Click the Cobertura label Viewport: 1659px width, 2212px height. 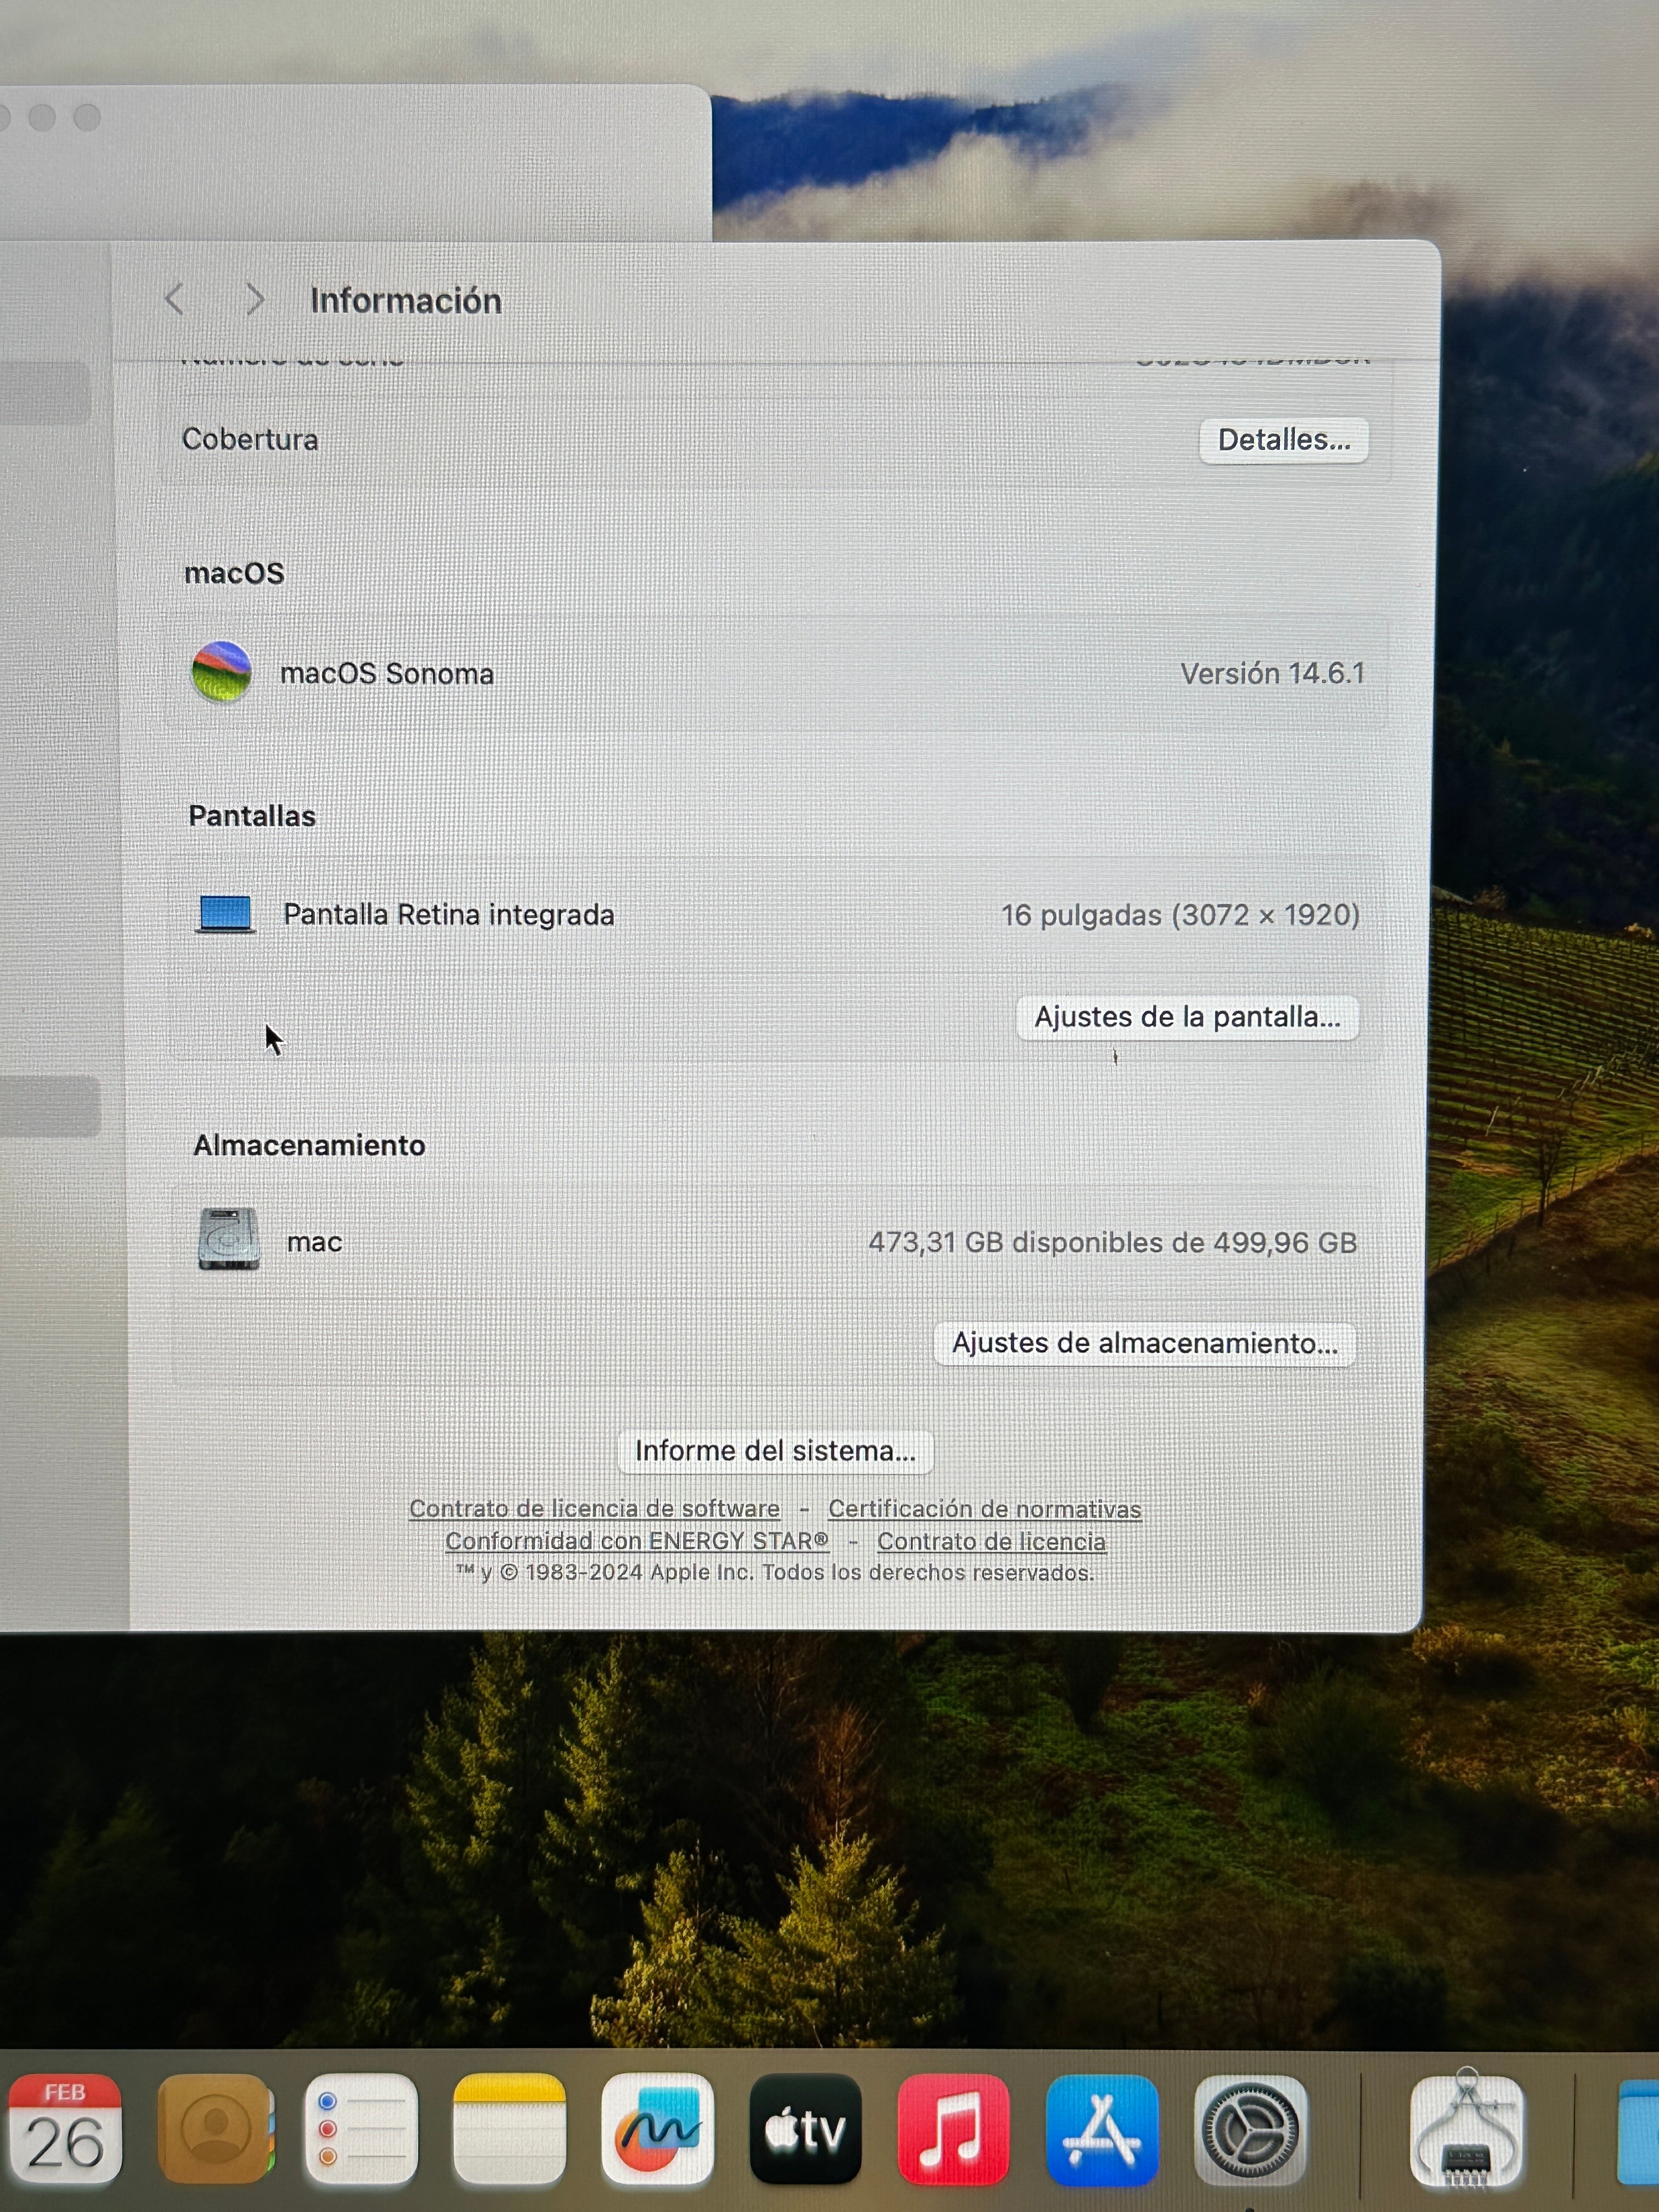pos(250,439)
